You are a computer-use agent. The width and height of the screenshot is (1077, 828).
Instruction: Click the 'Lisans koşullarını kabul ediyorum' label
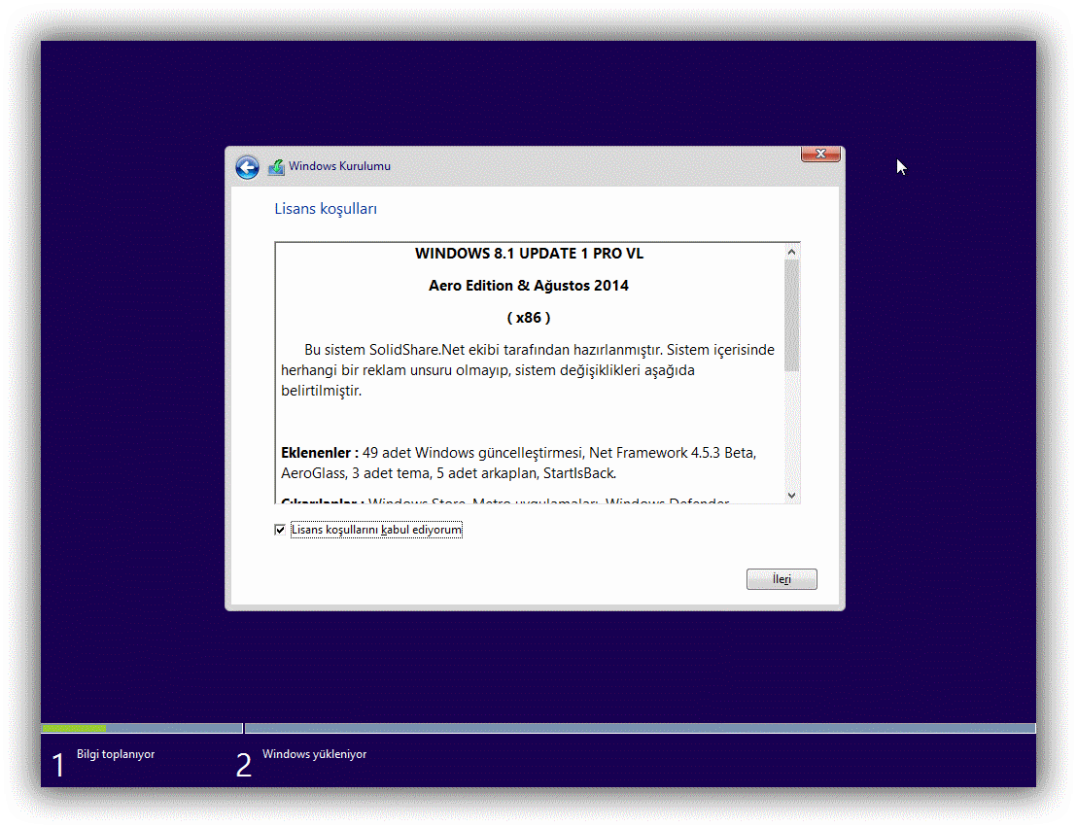pyautogui.click(x=376, y=530)
